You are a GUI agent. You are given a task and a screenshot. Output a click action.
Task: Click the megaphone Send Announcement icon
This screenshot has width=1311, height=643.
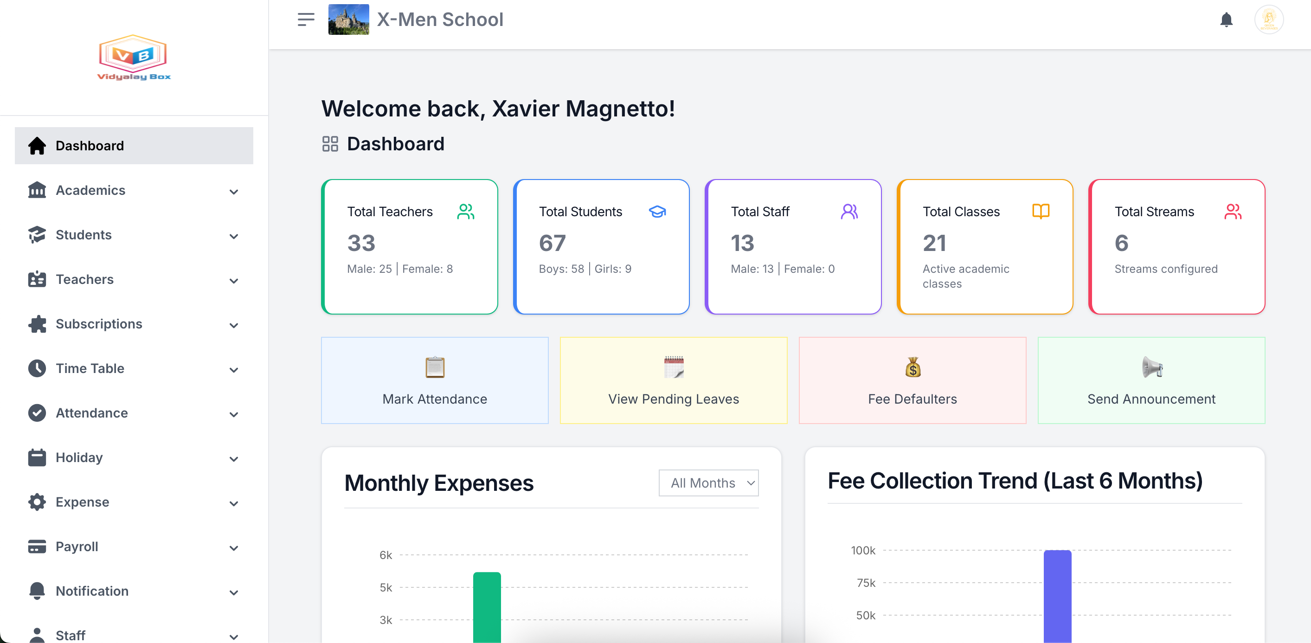pyautogui.click(x=1152, y=367)
